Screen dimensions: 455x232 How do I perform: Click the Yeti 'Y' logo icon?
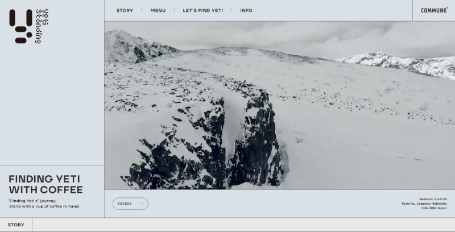click(x=20, y=26)
